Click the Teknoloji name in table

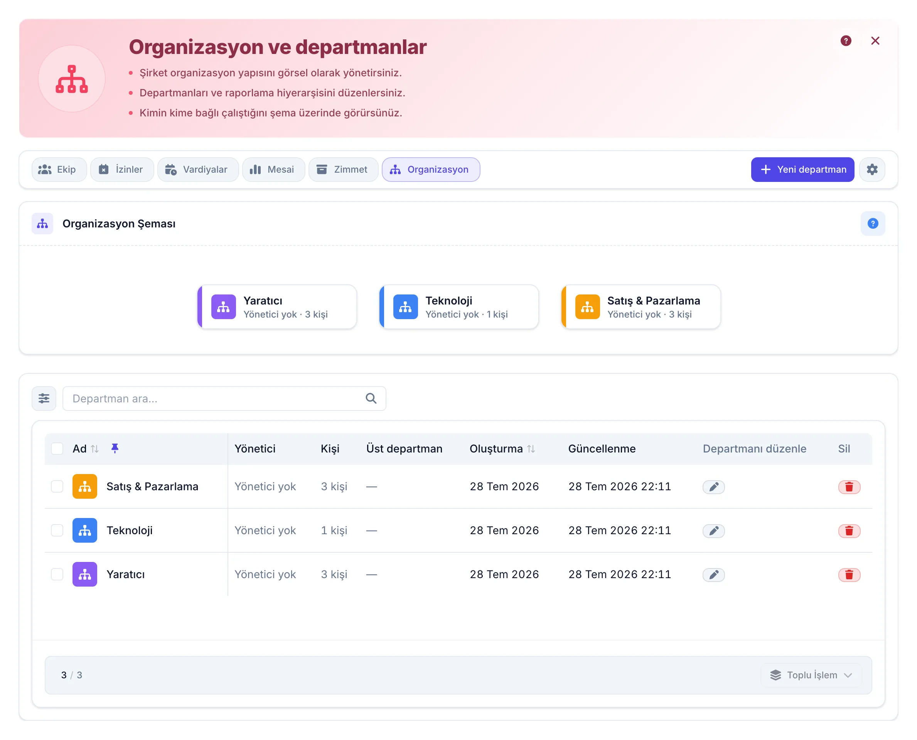click(x=130, y=530)
